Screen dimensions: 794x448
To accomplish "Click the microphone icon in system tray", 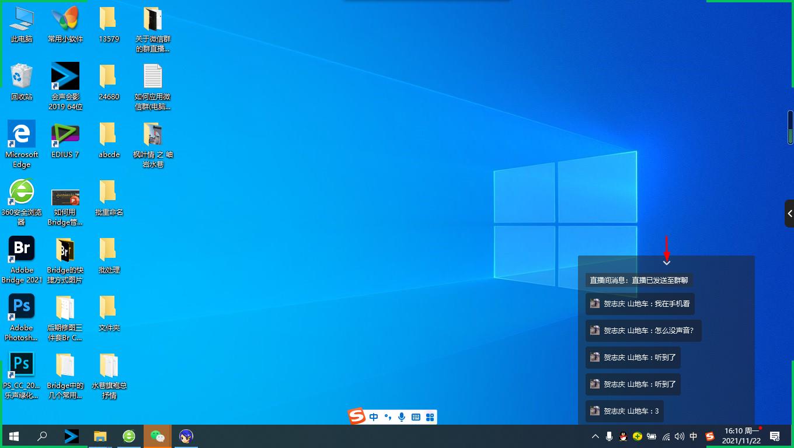I will [x=610, y=436].
